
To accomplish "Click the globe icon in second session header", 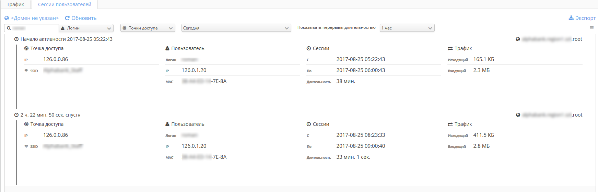I will (x=518, y=115).
